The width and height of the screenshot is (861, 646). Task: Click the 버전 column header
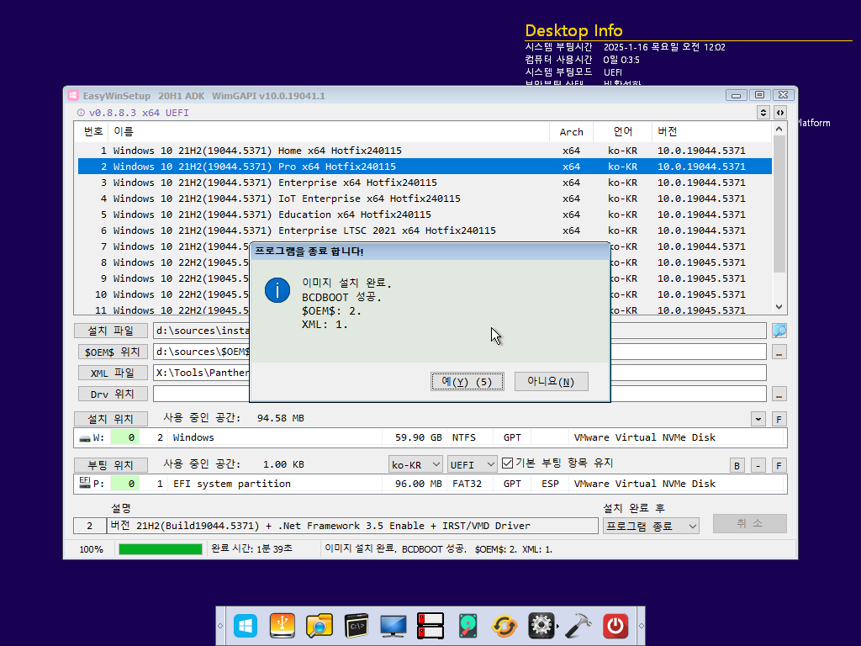point(711,132)
